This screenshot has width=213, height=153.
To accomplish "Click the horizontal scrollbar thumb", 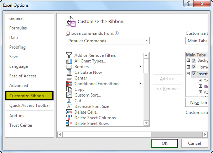I will (x=107, y=135).
